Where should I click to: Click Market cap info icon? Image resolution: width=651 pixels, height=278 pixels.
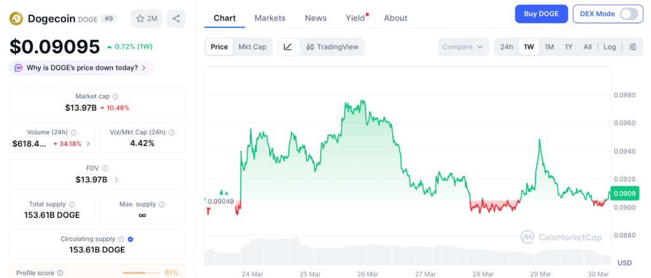coord(116,96)
